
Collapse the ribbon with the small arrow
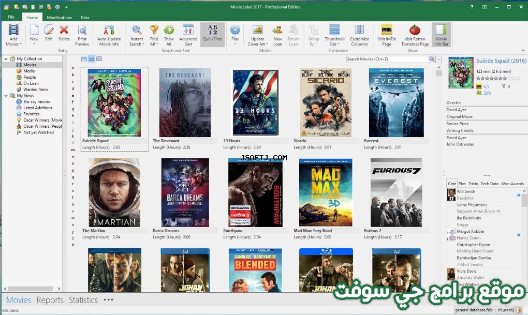pos(523,51)
